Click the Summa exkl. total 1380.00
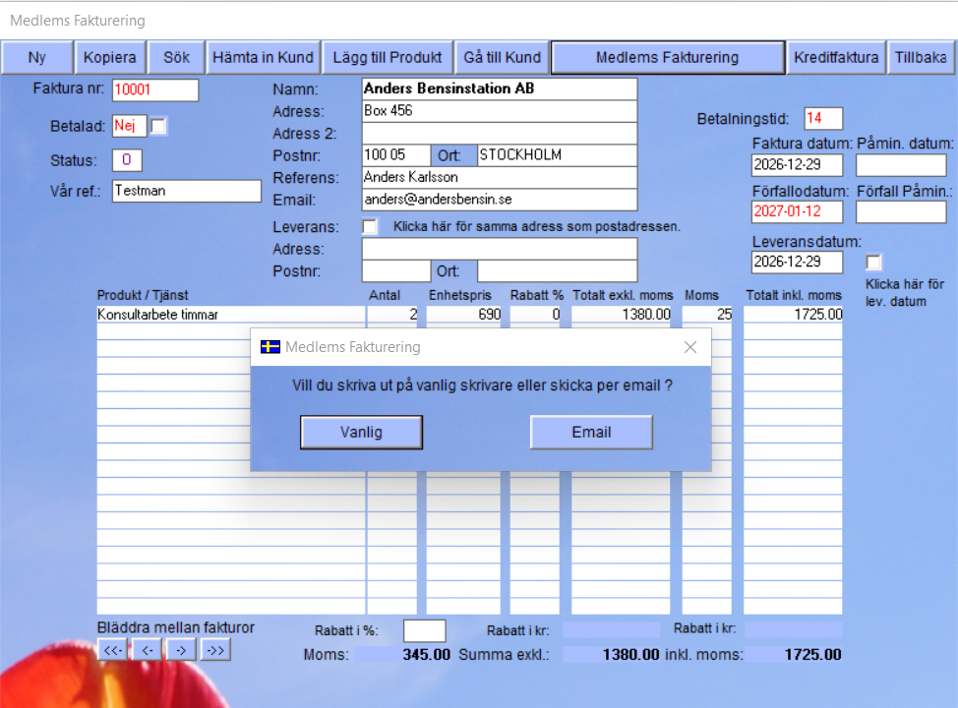 click(612, 655)
